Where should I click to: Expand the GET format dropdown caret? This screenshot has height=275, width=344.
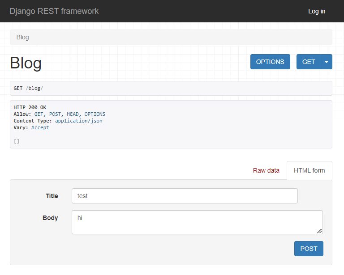click(327, 62)
